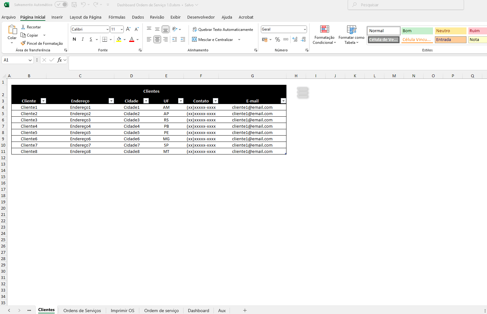Click the borders icon
Viewport: 487px width, 314px height.
[x=105, y=39]
